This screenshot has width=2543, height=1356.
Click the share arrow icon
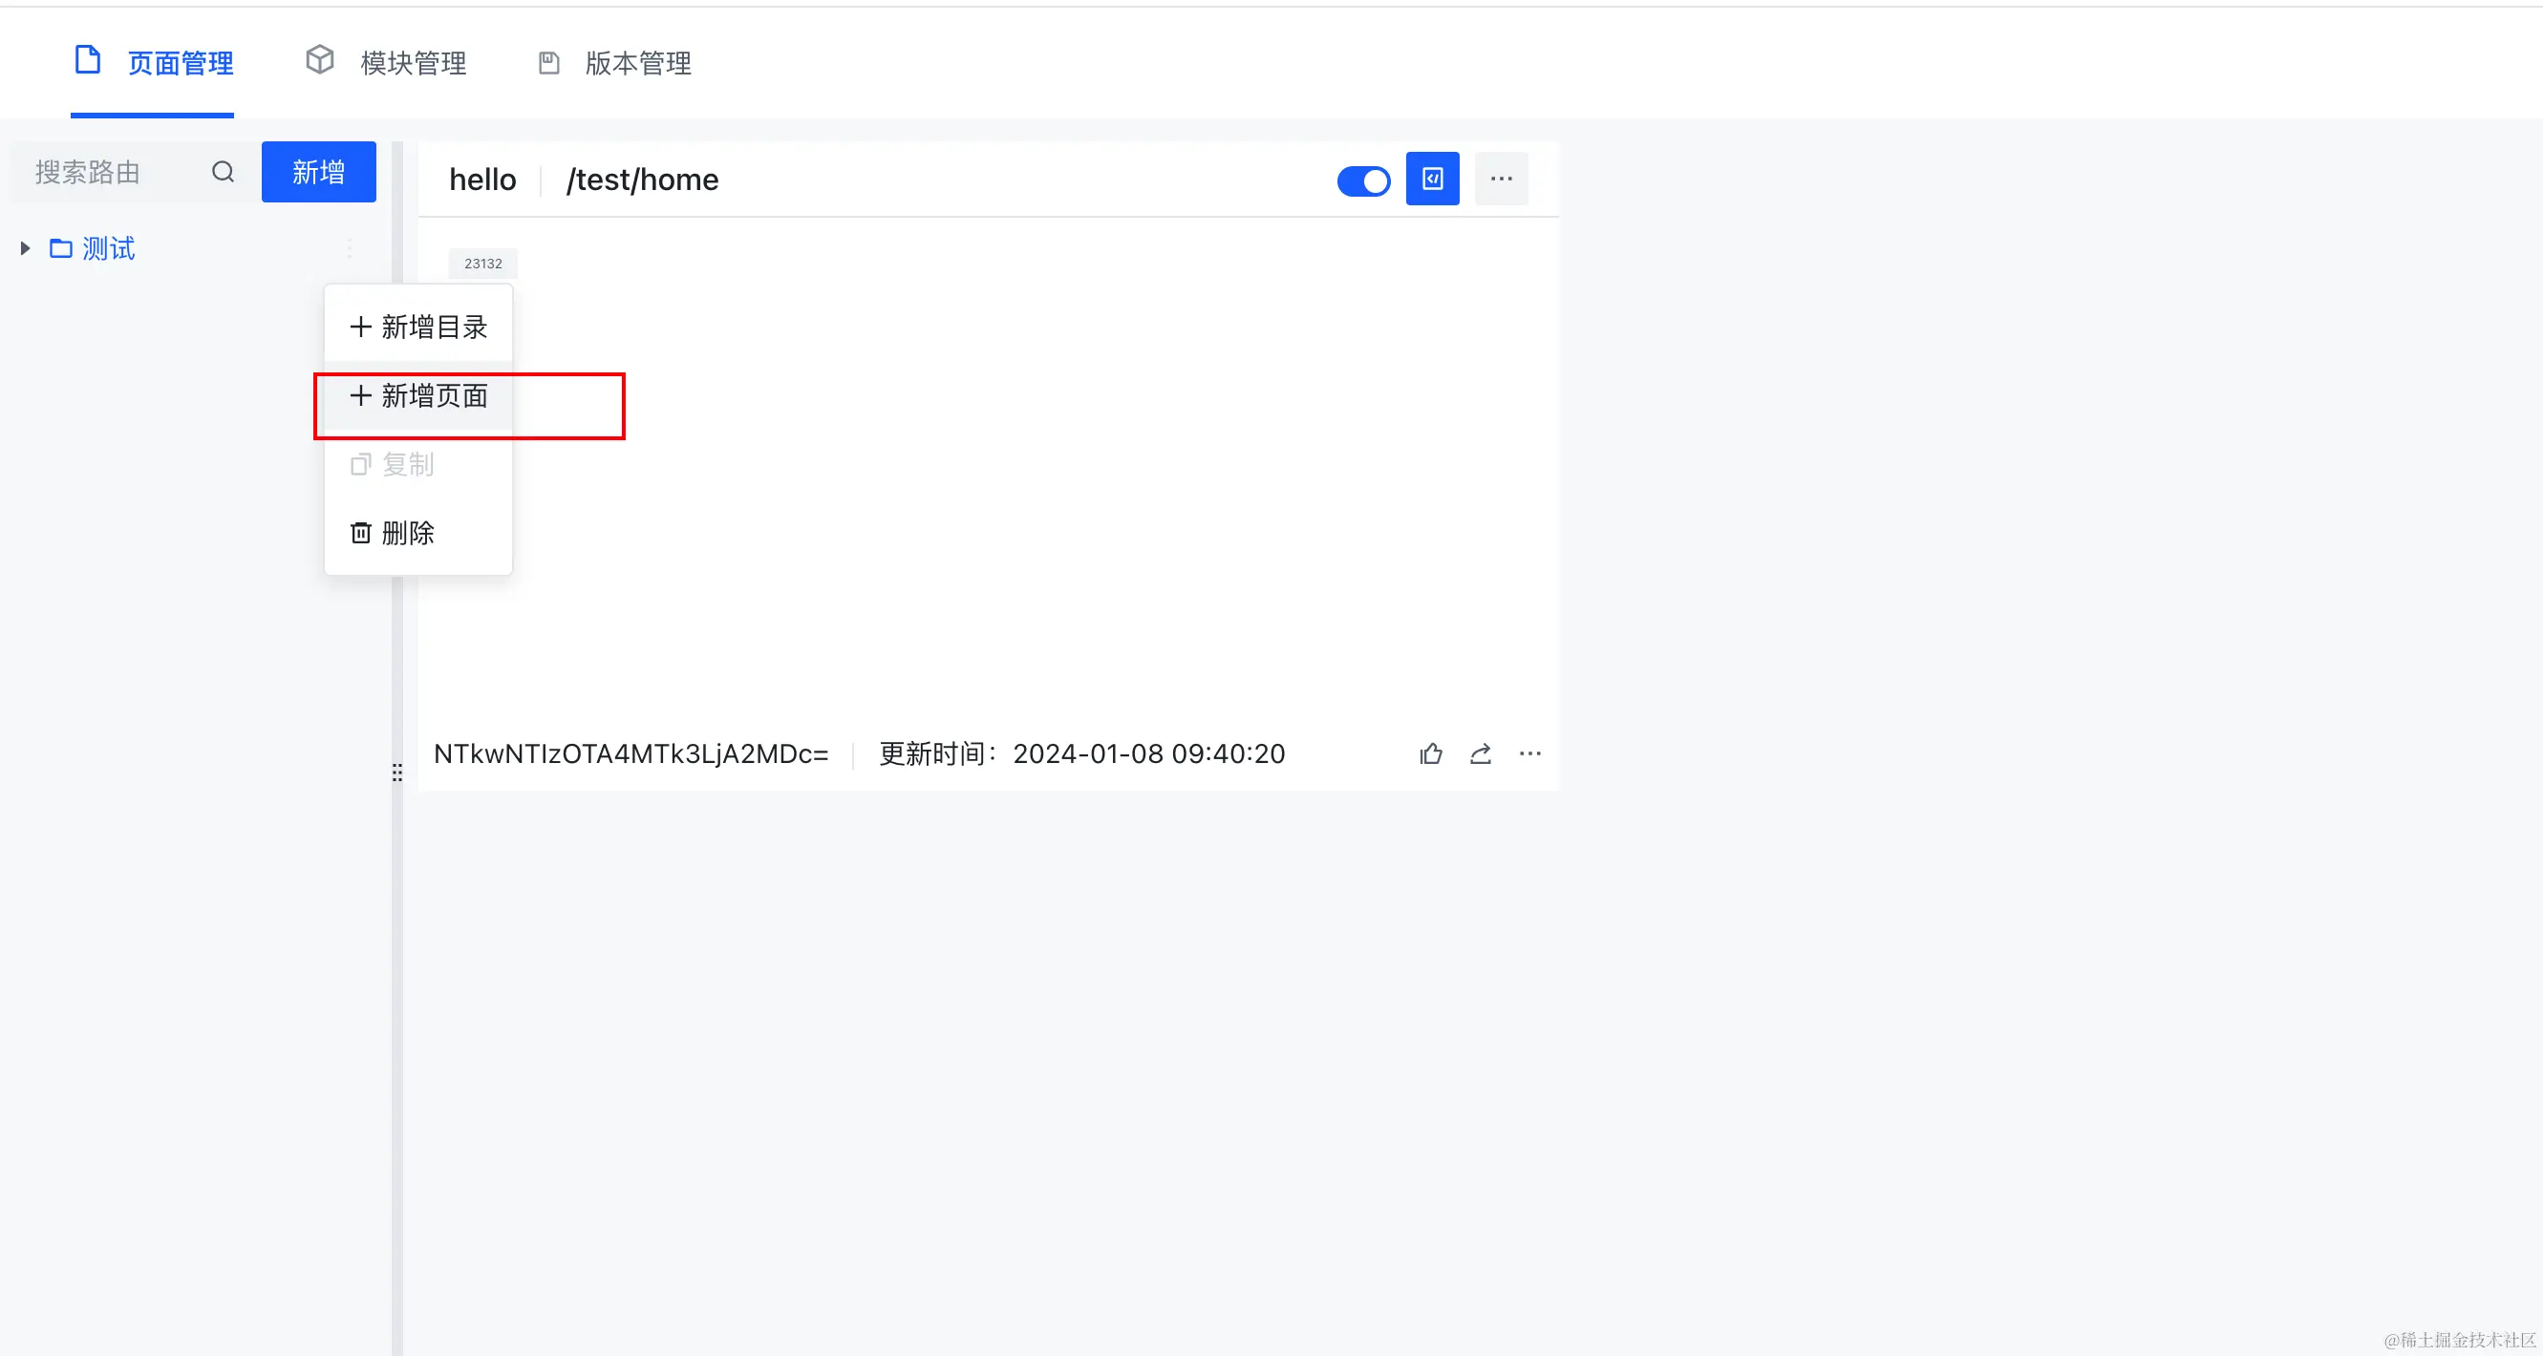click(1480, 754)
